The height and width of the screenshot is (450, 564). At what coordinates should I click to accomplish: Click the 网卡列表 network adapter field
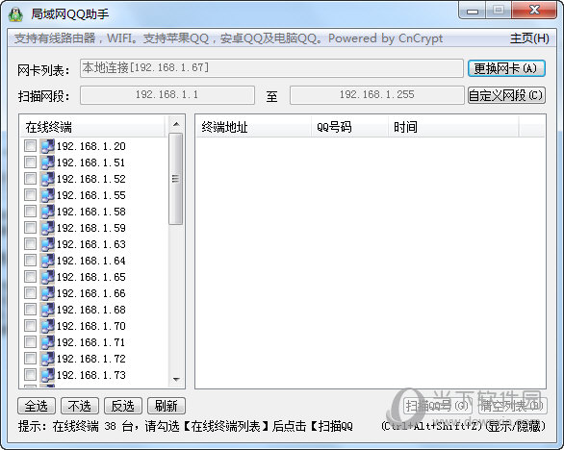[x=271, y=68]
